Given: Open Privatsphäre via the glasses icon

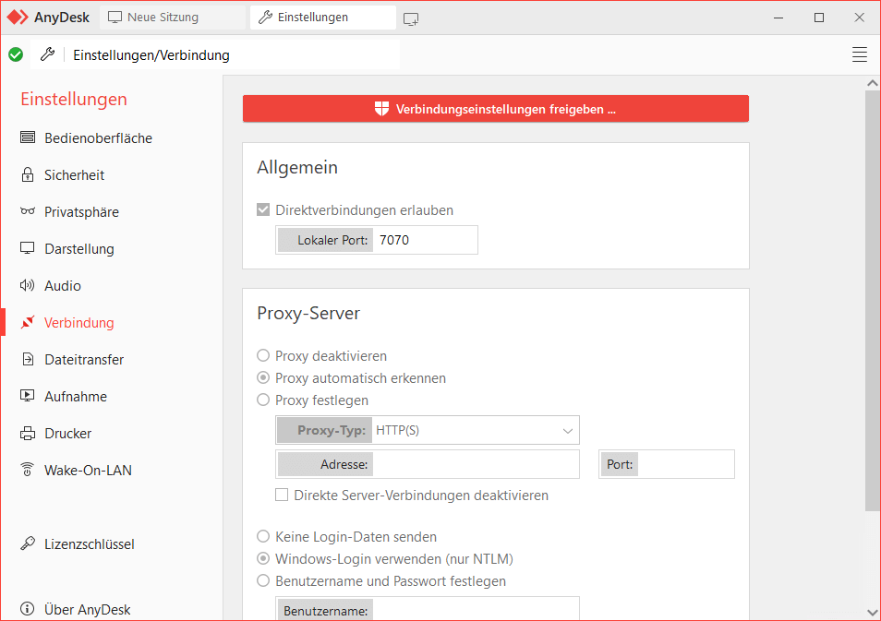Looking at the screenshot, I should [x=28, y=212].
